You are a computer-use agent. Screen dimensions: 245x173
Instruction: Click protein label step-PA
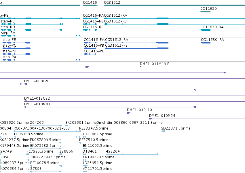tap(10, 57)
